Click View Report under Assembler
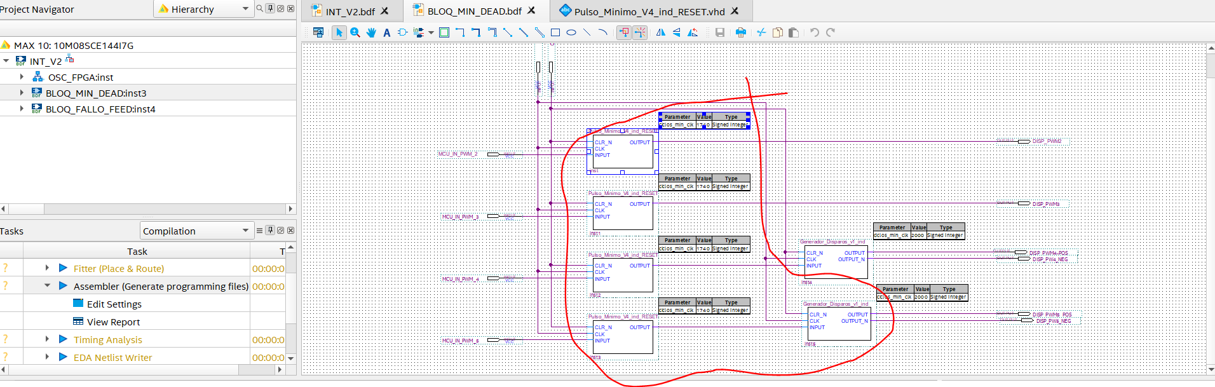The width and height of the screenshot is (1215, 387). [114, 322]
